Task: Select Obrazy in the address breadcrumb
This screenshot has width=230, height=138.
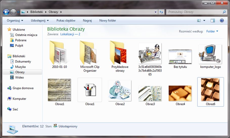Action: tap(53, 12)
